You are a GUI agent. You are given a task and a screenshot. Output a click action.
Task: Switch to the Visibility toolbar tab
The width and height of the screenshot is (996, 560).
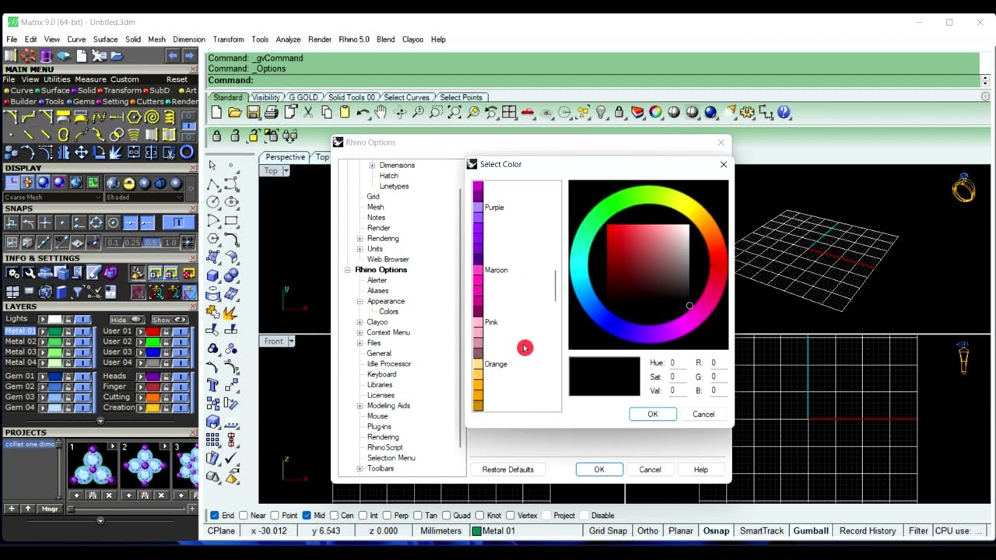click(x=265, y=97)
